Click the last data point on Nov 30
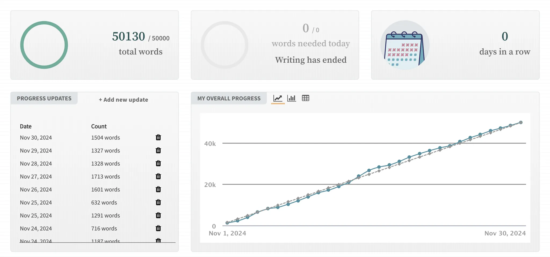This screenshot has height=257, width=550. tap(521, 122)
